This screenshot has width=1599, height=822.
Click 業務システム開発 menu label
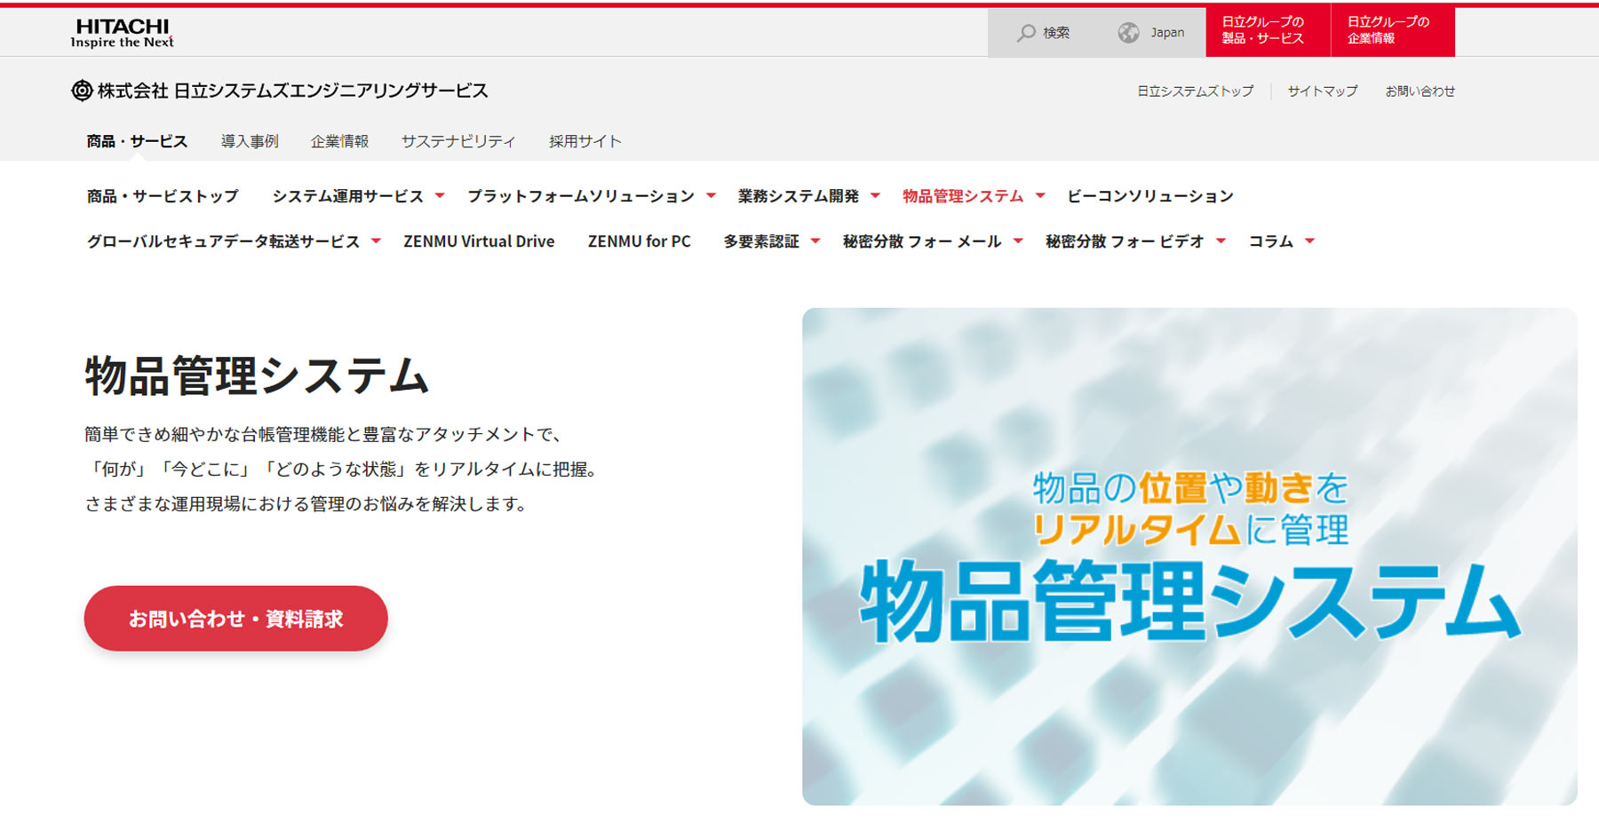pyautogui.click(x=799, y=196)
